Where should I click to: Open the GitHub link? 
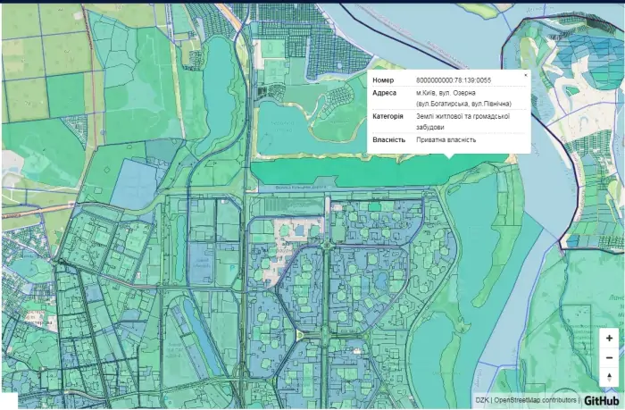602,400
